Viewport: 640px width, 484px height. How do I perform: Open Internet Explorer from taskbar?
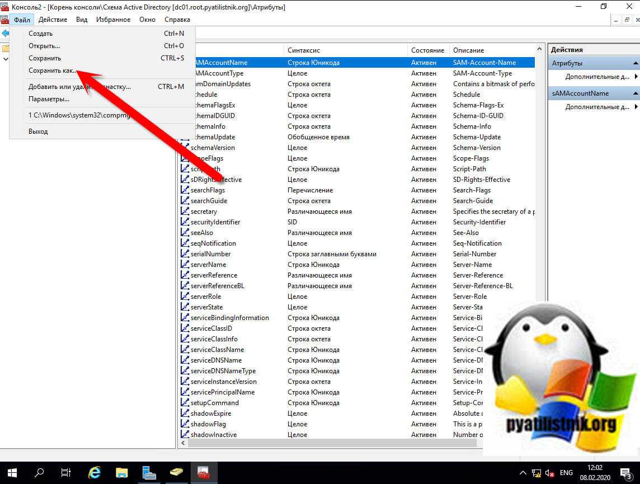tap(95, 473)
